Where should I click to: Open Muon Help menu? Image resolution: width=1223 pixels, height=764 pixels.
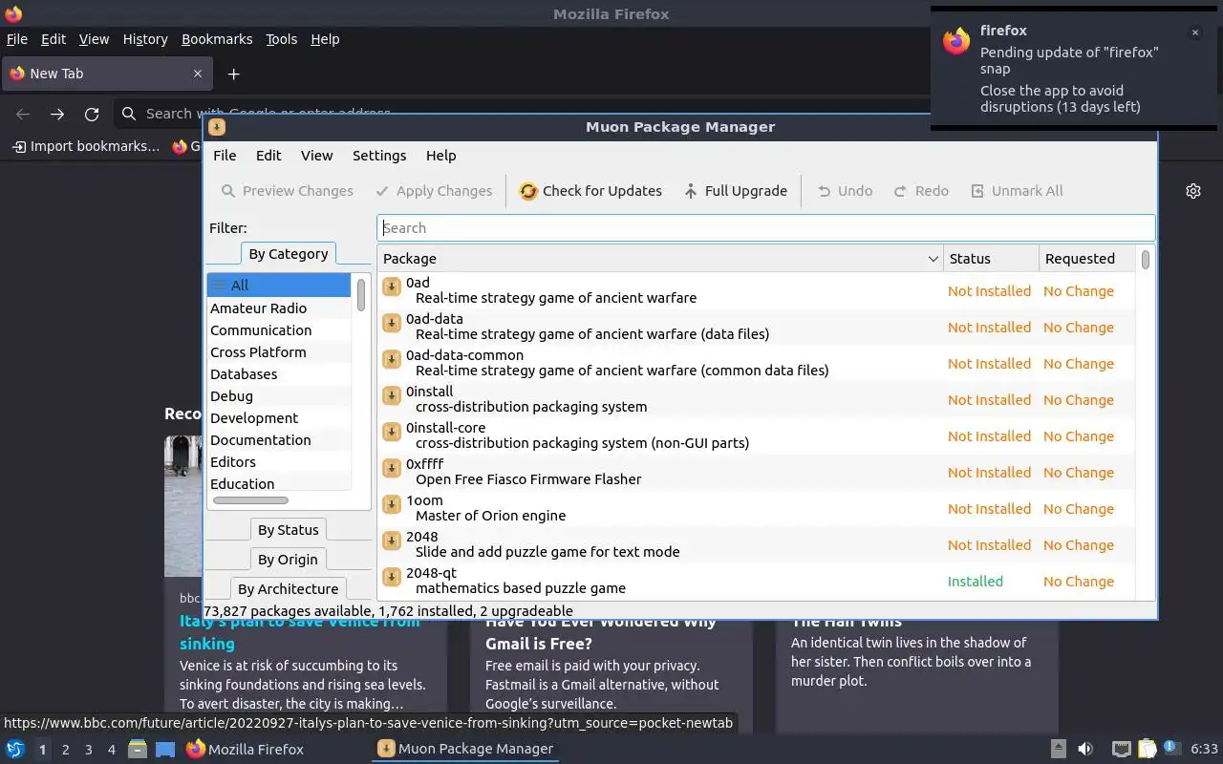point(440,156)
